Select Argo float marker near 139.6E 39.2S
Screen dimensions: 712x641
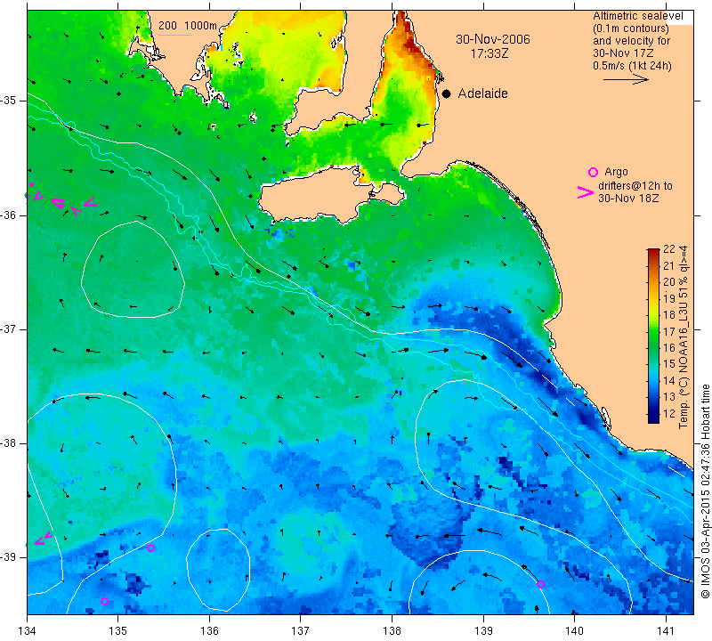(x=540, y=584)
